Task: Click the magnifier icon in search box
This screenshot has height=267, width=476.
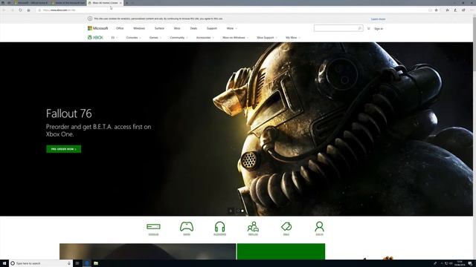Action: point(359,28)
